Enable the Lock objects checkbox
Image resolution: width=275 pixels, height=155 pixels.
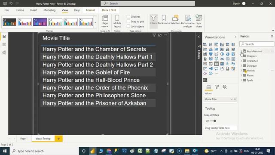coord(128,26)
